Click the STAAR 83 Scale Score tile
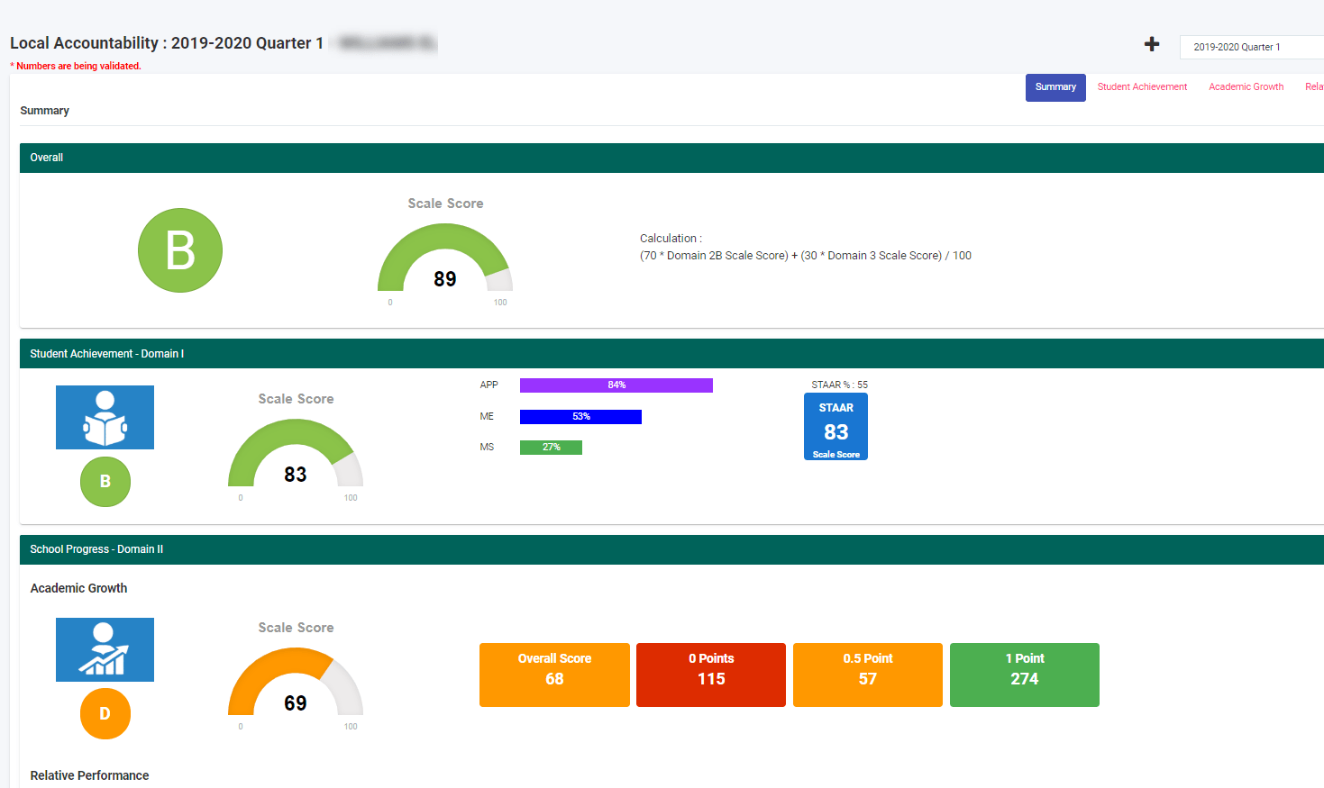 pyautogui.click(x=835, y=427)
